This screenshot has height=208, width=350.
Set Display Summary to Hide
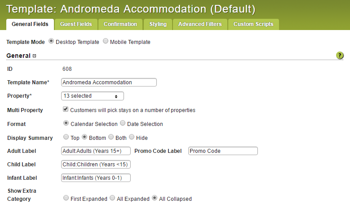(x=132, y=137)
